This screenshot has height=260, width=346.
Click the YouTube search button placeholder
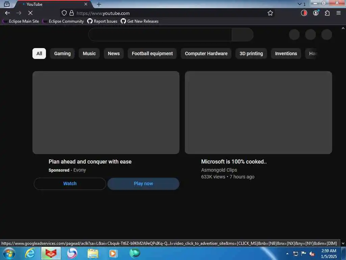click(x=242, y=35)
